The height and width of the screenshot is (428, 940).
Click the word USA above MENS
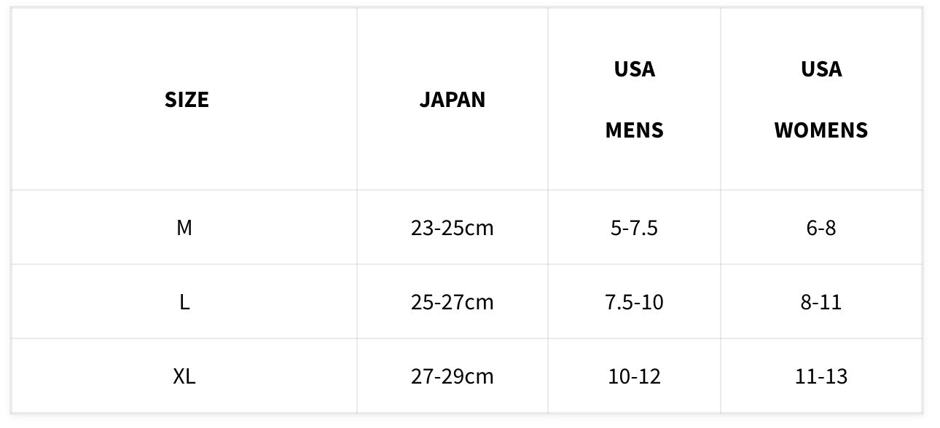pyautogui.click(x=634, y=69)
